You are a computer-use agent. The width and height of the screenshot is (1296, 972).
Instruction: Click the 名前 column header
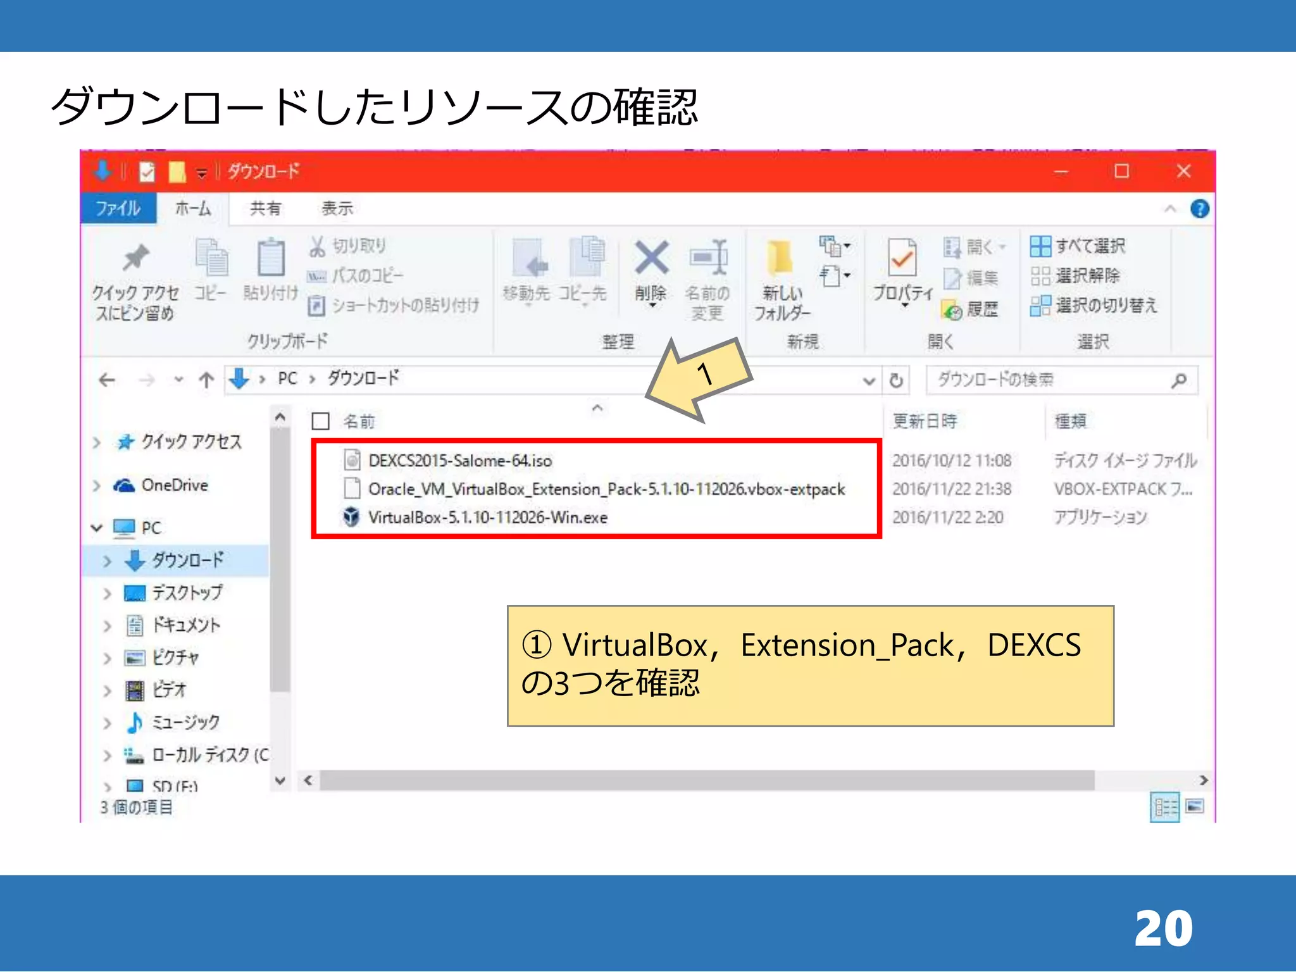359,421
